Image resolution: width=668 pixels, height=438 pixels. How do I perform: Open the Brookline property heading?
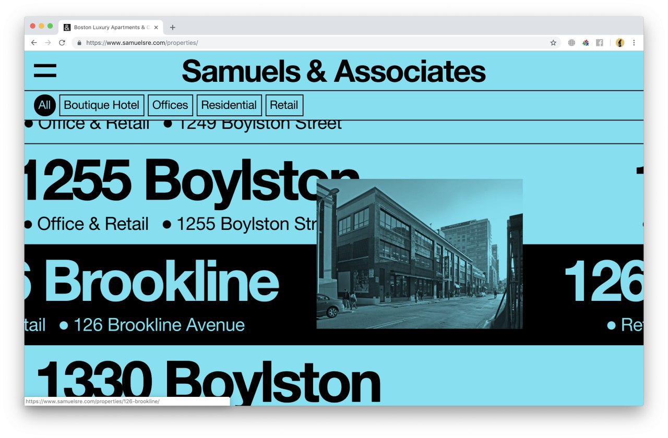click(x=151, y=282)
